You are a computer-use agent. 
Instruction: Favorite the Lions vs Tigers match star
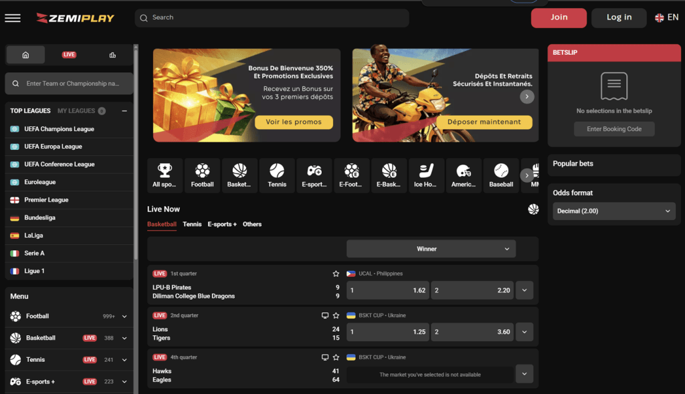coord(336,316)
